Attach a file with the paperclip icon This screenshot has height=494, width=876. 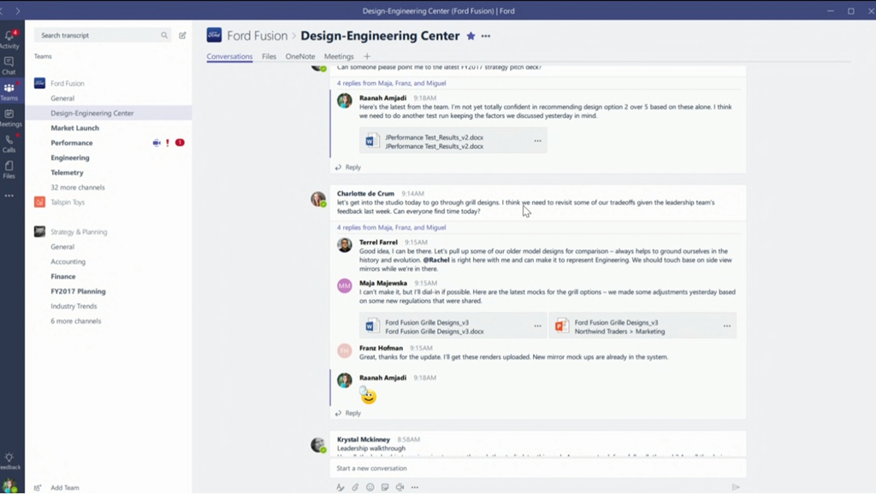[x=355, y=487]
